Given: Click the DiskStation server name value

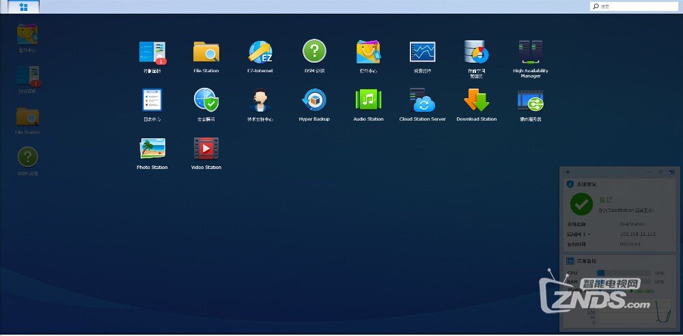Looking at the screenshot, I should 632,224.
